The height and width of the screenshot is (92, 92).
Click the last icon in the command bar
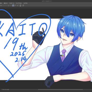point(23,5)
